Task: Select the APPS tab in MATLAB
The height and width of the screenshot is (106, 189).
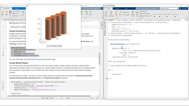Action: point(126,9)
